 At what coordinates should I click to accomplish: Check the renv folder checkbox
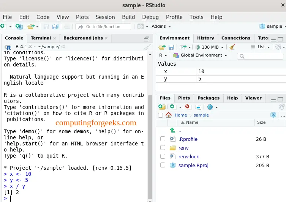pos(163,147)
